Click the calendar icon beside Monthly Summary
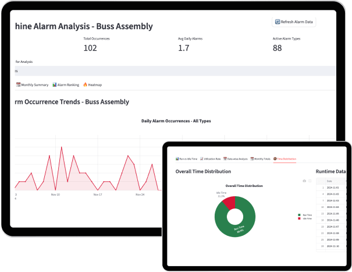This screenshot has width=352, height=272. (x=18, y=84)
